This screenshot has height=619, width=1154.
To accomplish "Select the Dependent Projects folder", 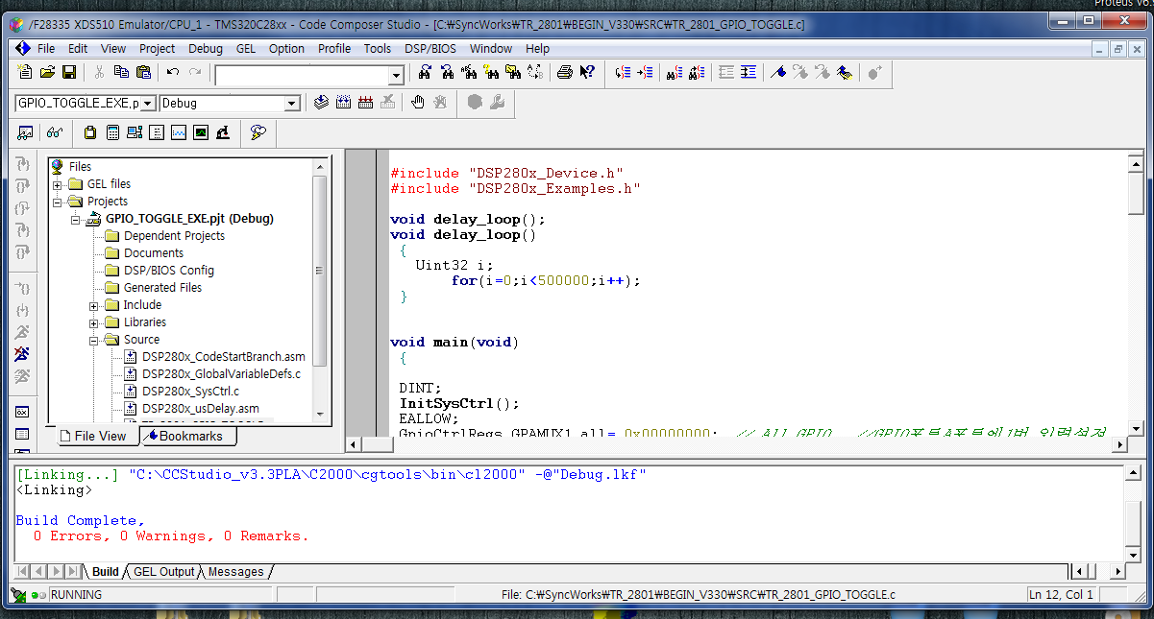I will [174, 236].
